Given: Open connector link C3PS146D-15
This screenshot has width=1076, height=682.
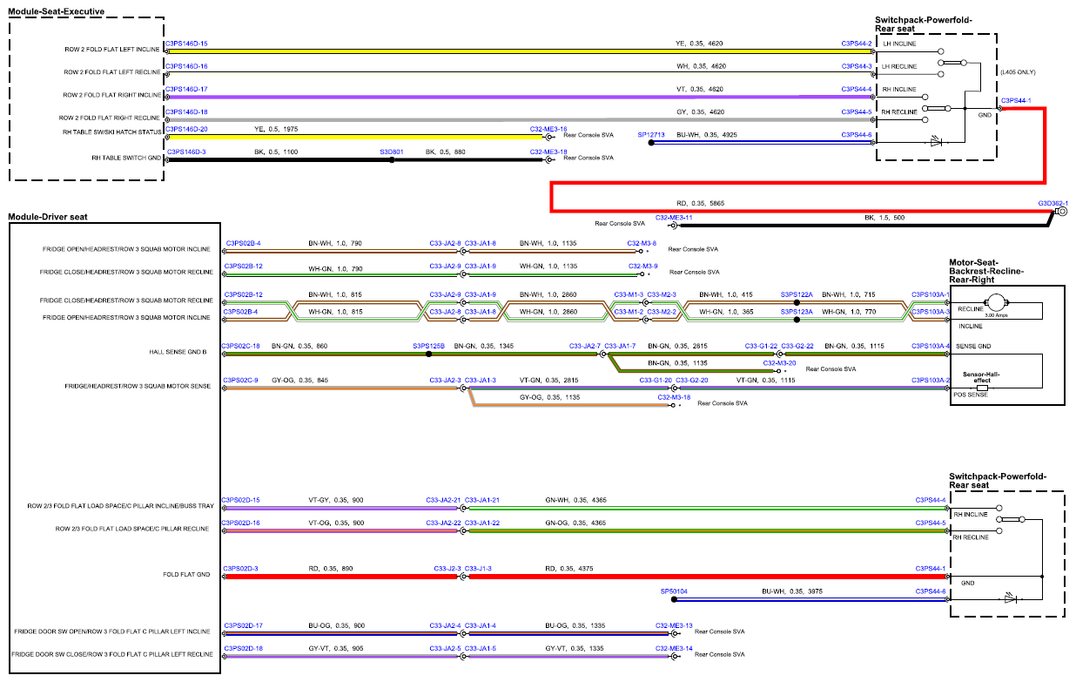Looking at the screenshot, I should point(186,43).
